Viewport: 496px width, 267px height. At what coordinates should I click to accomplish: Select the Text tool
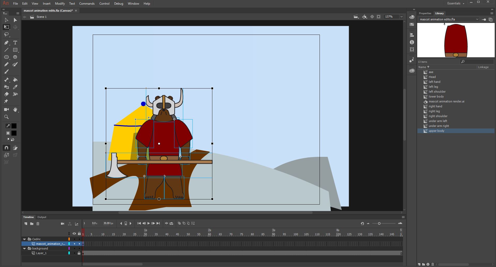pyautogui.click(x=15, y=43)
